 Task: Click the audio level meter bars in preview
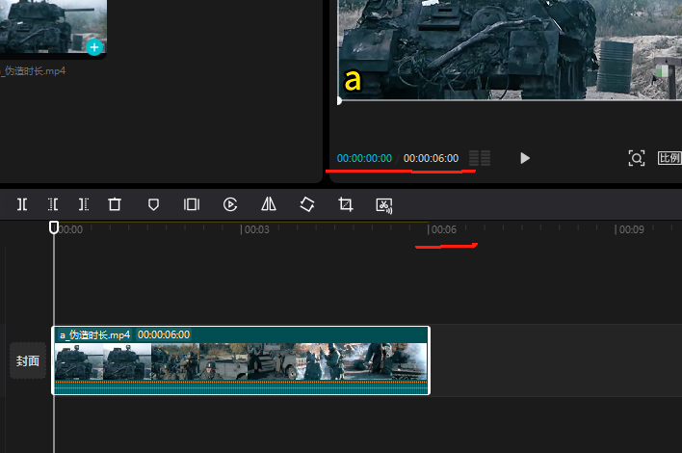[480, 158]
